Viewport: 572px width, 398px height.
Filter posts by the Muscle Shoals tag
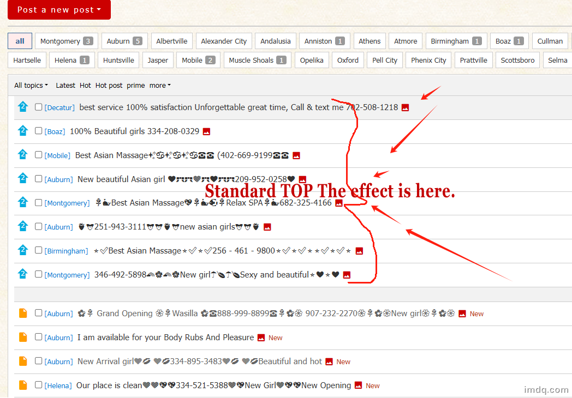click(x=258, y=60)
